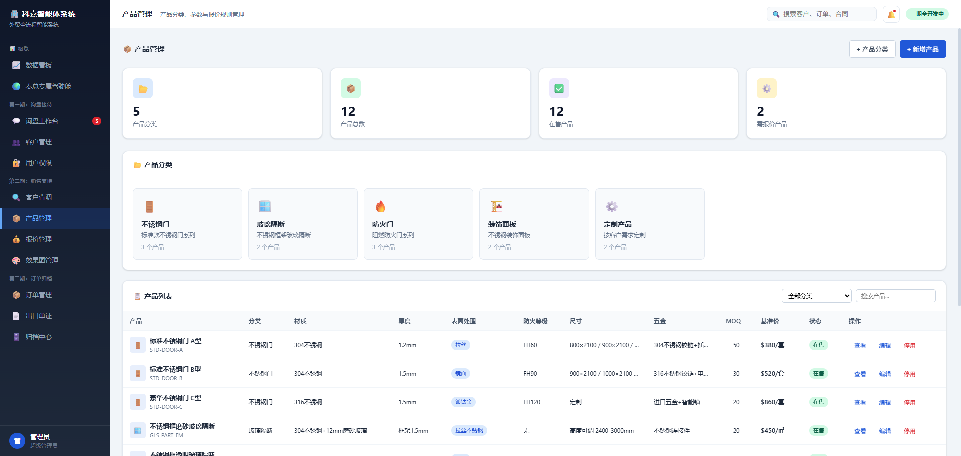Click the + 新增产品 button
Screen dimensions: 961x456
(x=923, y=49)
